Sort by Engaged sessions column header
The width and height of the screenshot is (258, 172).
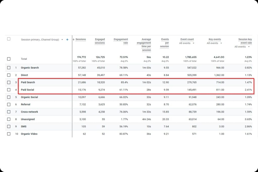coord(100,41)
